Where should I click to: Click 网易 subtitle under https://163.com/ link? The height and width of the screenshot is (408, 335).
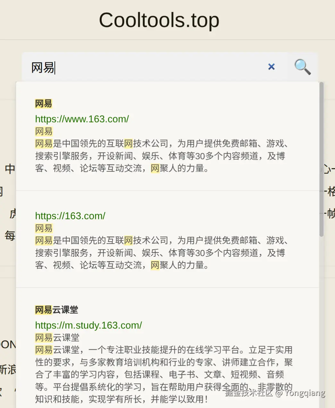(x=44, y=228)
